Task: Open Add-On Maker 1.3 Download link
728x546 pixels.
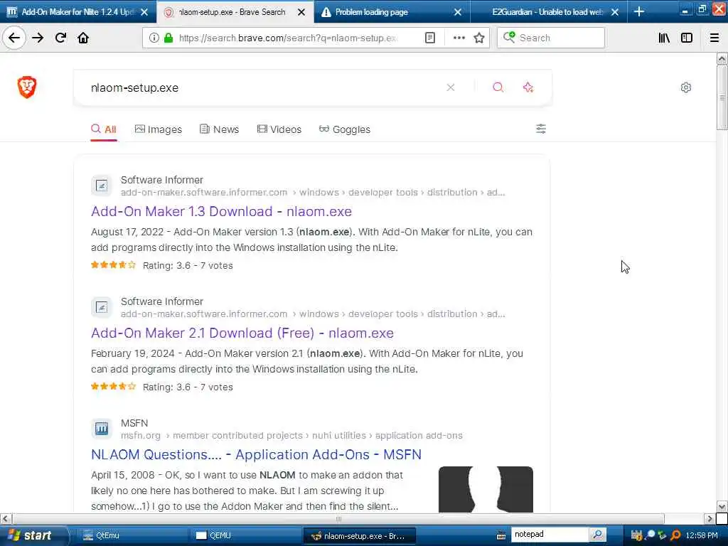Action: [x=222, y=211]
